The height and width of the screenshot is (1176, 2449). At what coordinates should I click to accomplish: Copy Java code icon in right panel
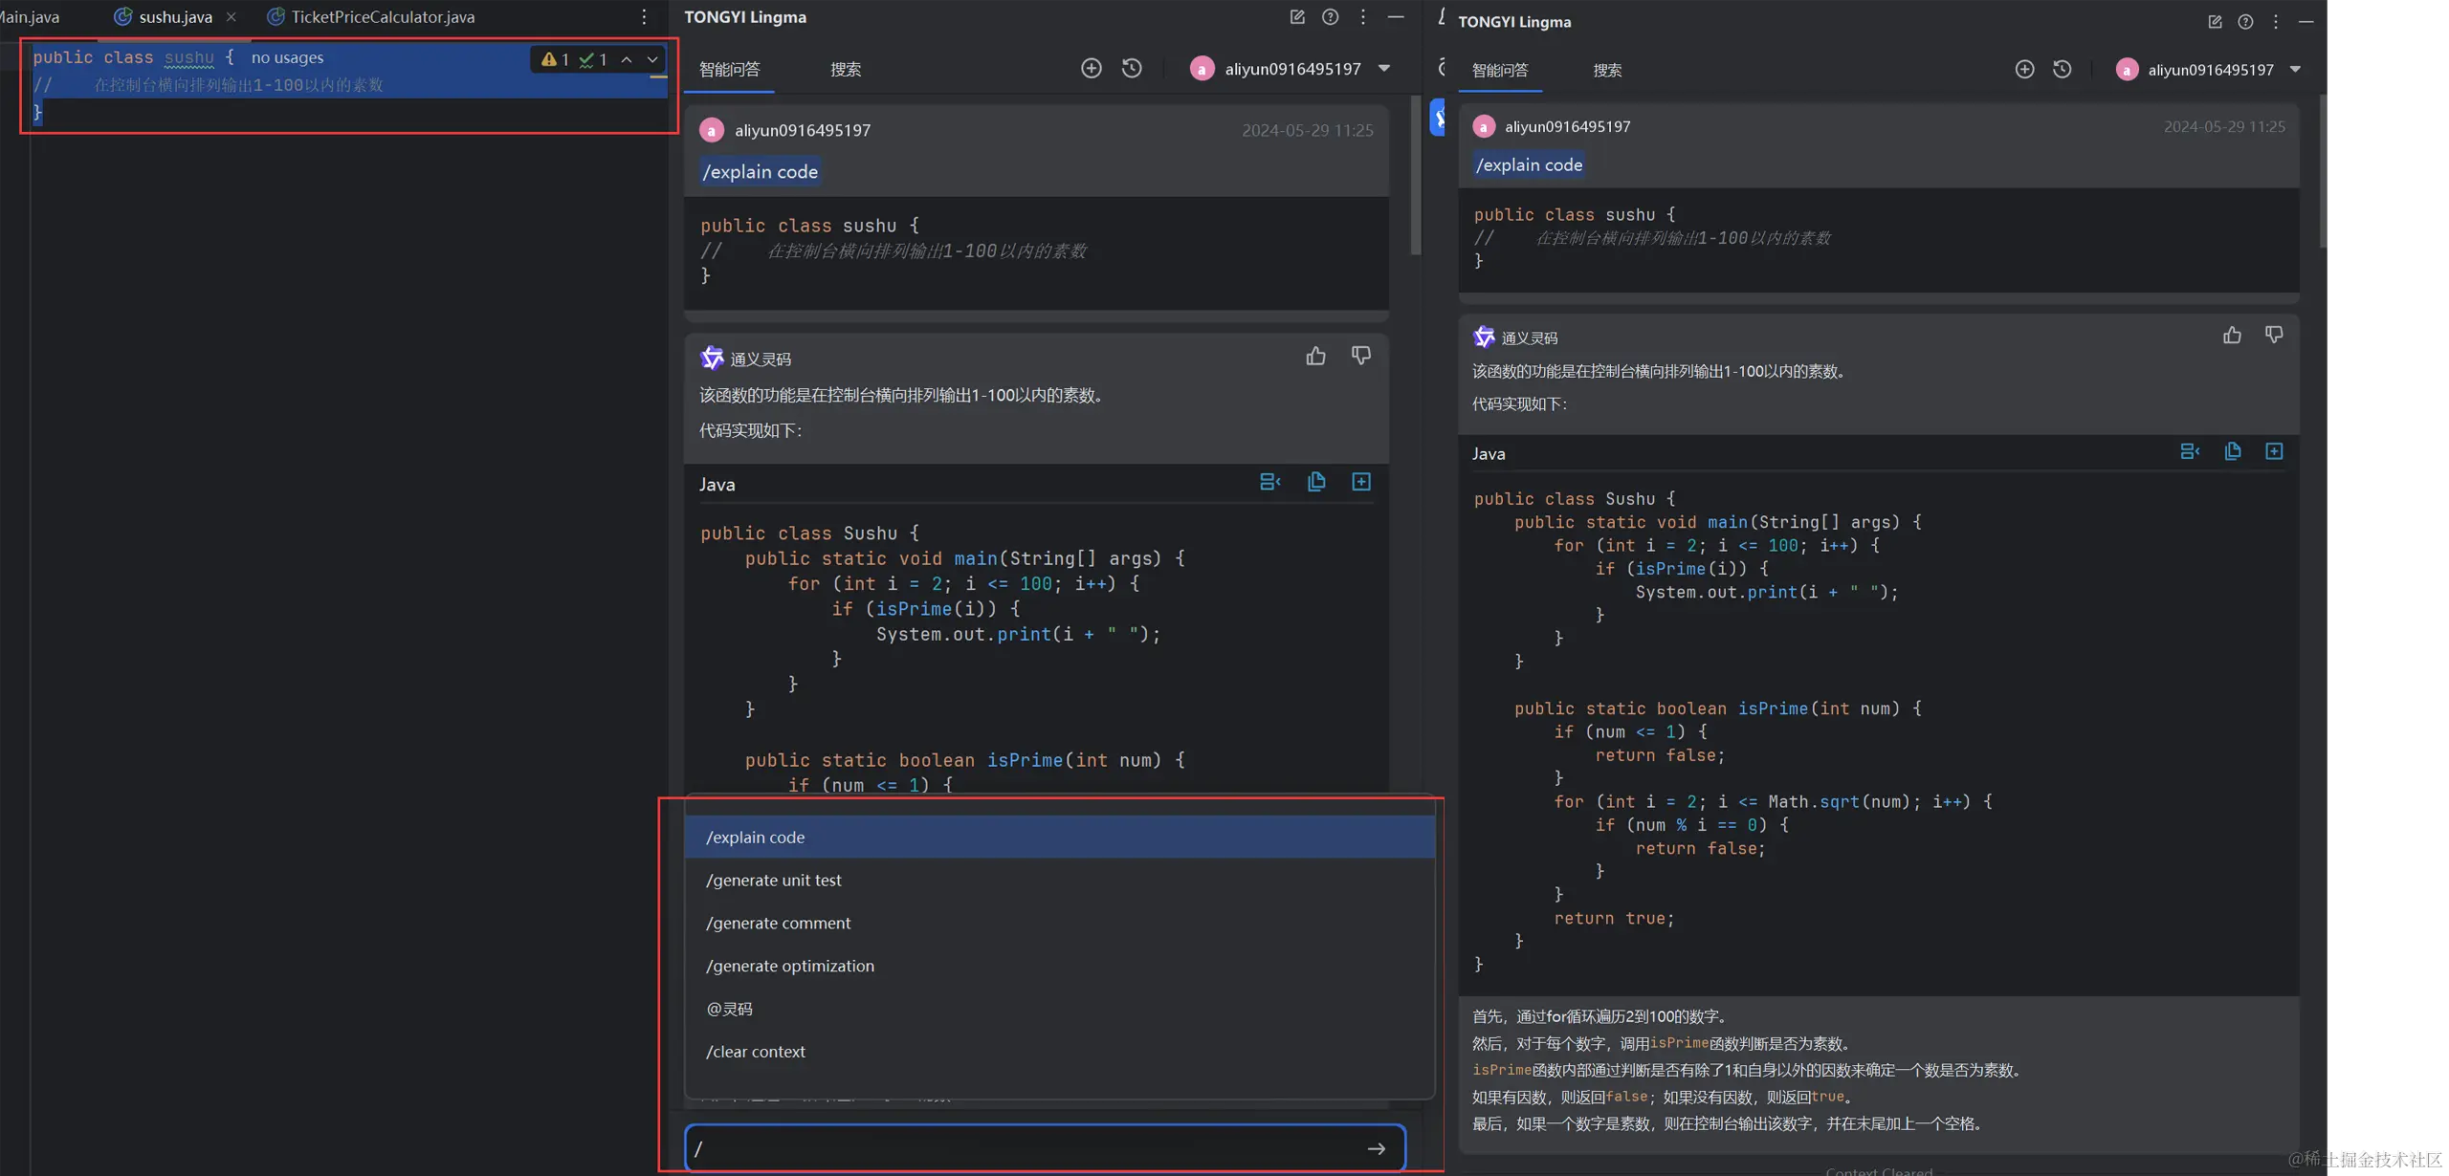[x=2233, y=451]
